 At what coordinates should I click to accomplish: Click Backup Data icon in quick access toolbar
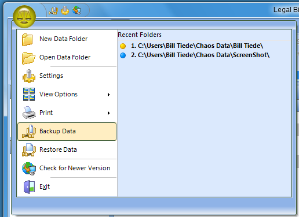(53, 10)
